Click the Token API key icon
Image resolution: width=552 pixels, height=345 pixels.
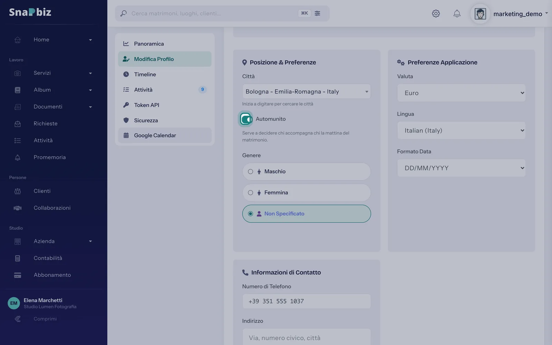(x=126, y=105)
